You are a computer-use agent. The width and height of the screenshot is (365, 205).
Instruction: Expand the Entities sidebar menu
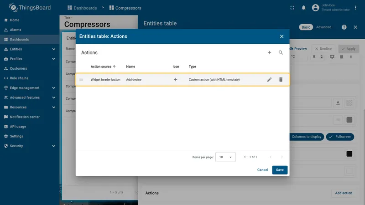tap(30, 49)
